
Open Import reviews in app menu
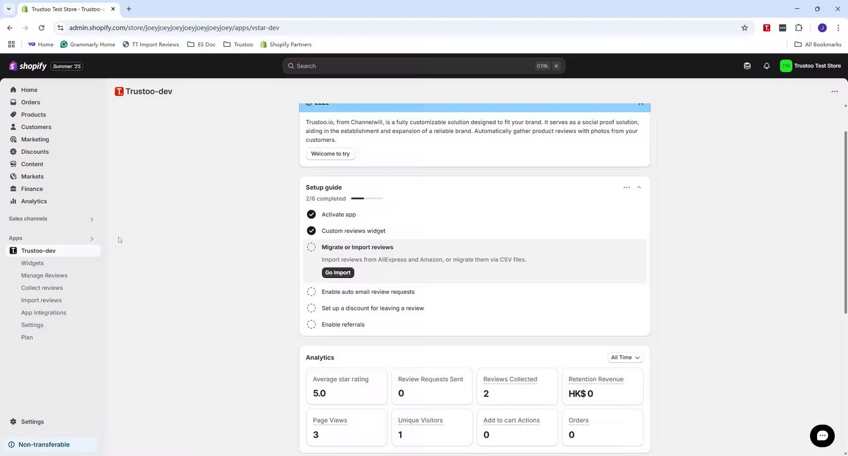click(41, 300)
